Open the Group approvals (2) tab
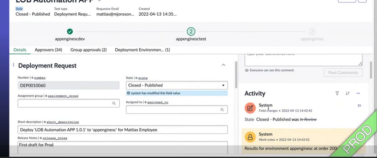Screen dimensions: 377x158 pyautogui.click(x=88, y=50)
